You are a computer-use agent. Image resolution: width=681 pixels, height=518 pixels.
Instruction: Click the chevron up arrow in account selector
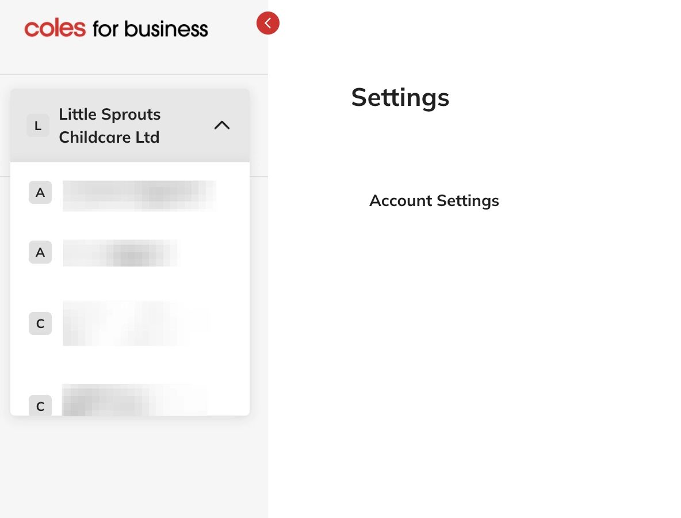(222, 125)
